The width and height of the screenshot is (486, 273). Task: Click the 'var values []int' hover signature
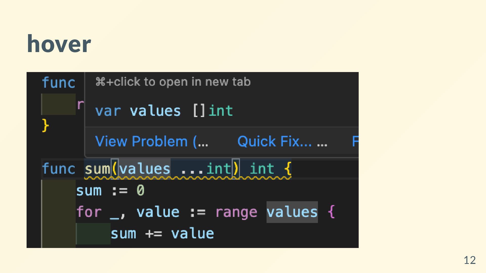[164, 111]
